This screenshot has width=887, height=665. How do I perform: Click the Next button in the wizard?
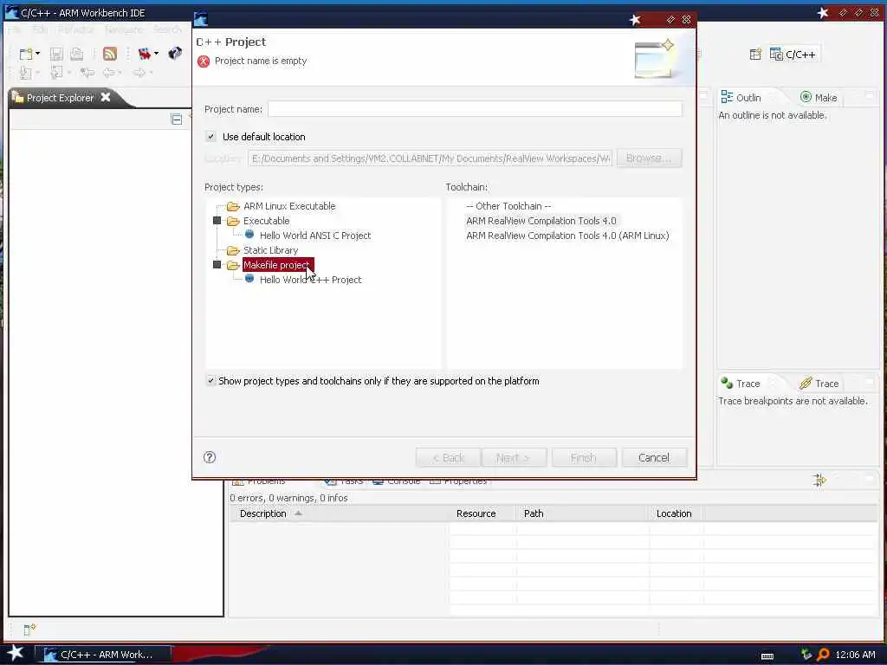coord(513,457)
